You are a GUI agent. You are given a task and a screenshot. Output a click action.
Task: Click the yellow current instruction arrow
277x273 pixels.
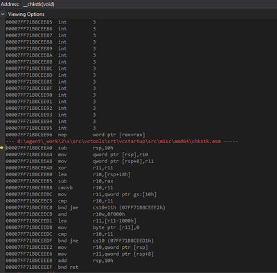[x=2, y=148]
